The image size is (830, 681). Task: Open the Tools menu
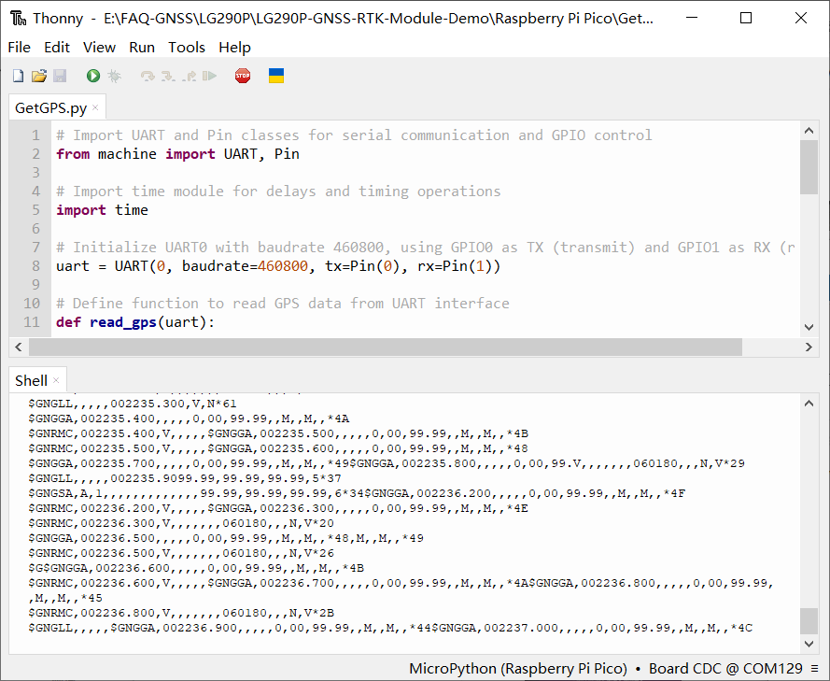point(187,47)
